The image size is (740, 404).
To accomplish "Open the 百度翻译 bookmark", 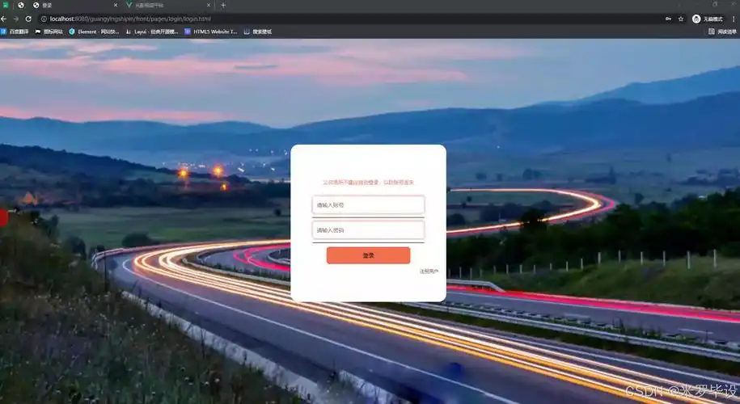I will tap(15, 32).
